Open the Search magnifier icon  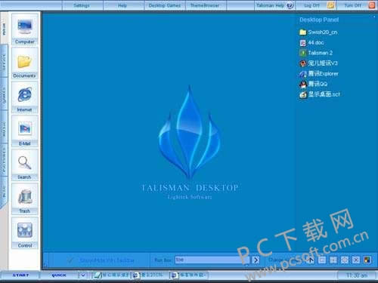[x=25, y=165]
